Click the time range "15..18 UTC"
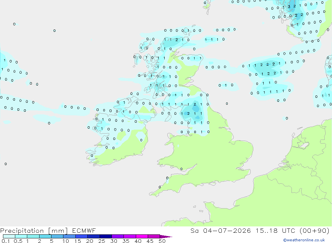 coord(275,230)
